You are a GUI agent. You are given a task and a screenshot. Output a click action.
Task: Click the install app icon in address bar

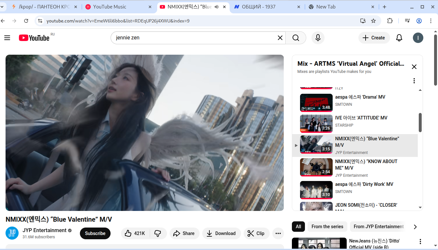click(363, 21)
